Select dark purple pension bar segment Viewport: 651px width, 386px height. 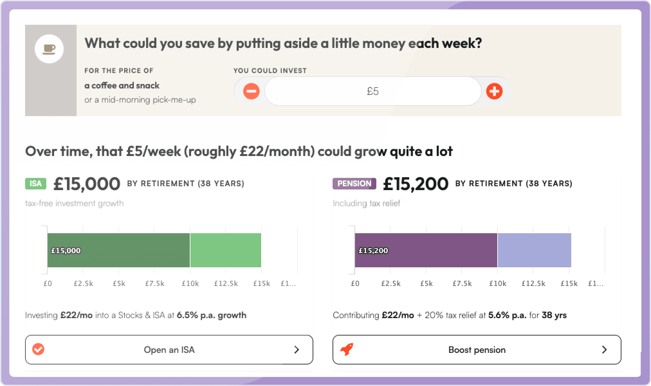426,250
